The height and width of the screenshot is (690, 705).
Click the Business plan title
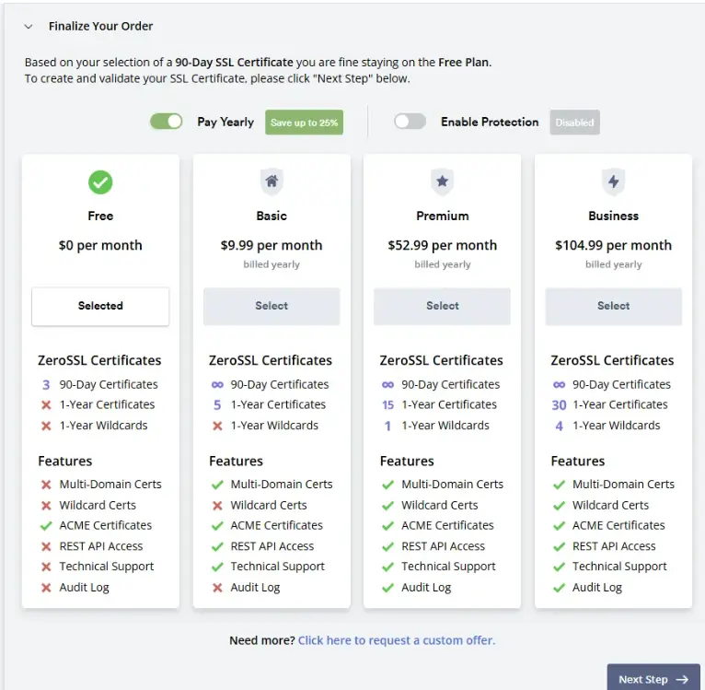tap(613, 216)
